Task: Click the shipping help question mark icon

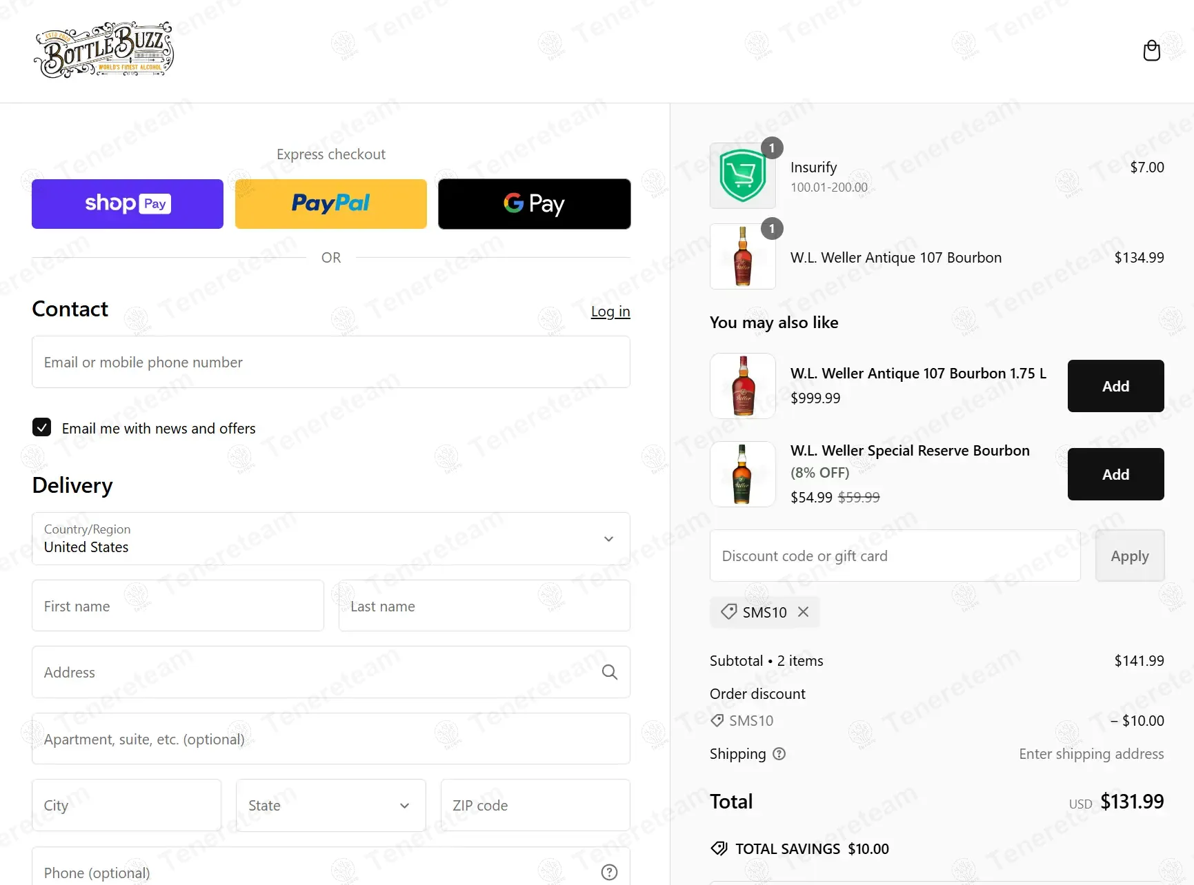Action: pyautogui.click(x=779, y=754)
